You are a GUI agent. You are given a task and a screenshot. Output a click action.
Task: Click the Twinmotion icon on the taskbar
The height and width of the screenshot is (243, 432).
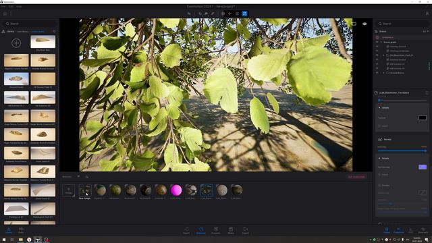coord(38,240)
